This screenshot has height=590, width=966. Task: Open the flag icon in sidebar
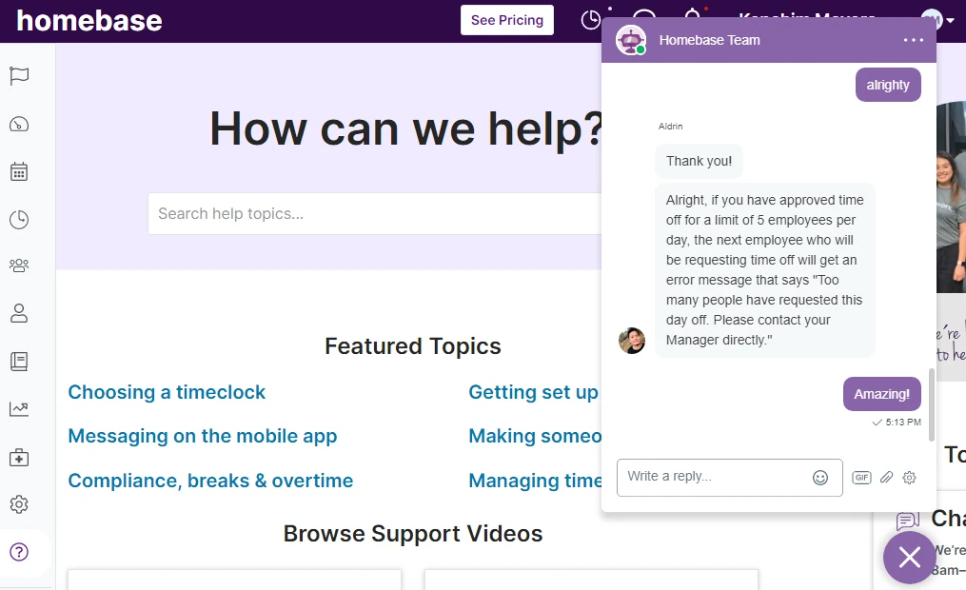(x=19, y=76)
